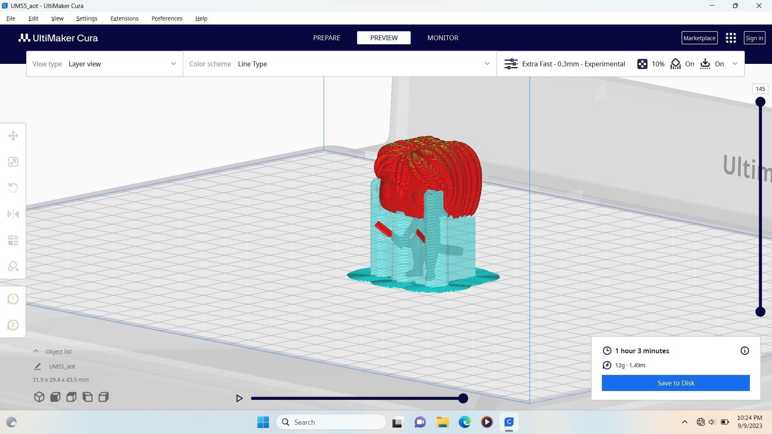Select the Move tool in left toolbar
The image size is (772, 434).
[13, 136]
